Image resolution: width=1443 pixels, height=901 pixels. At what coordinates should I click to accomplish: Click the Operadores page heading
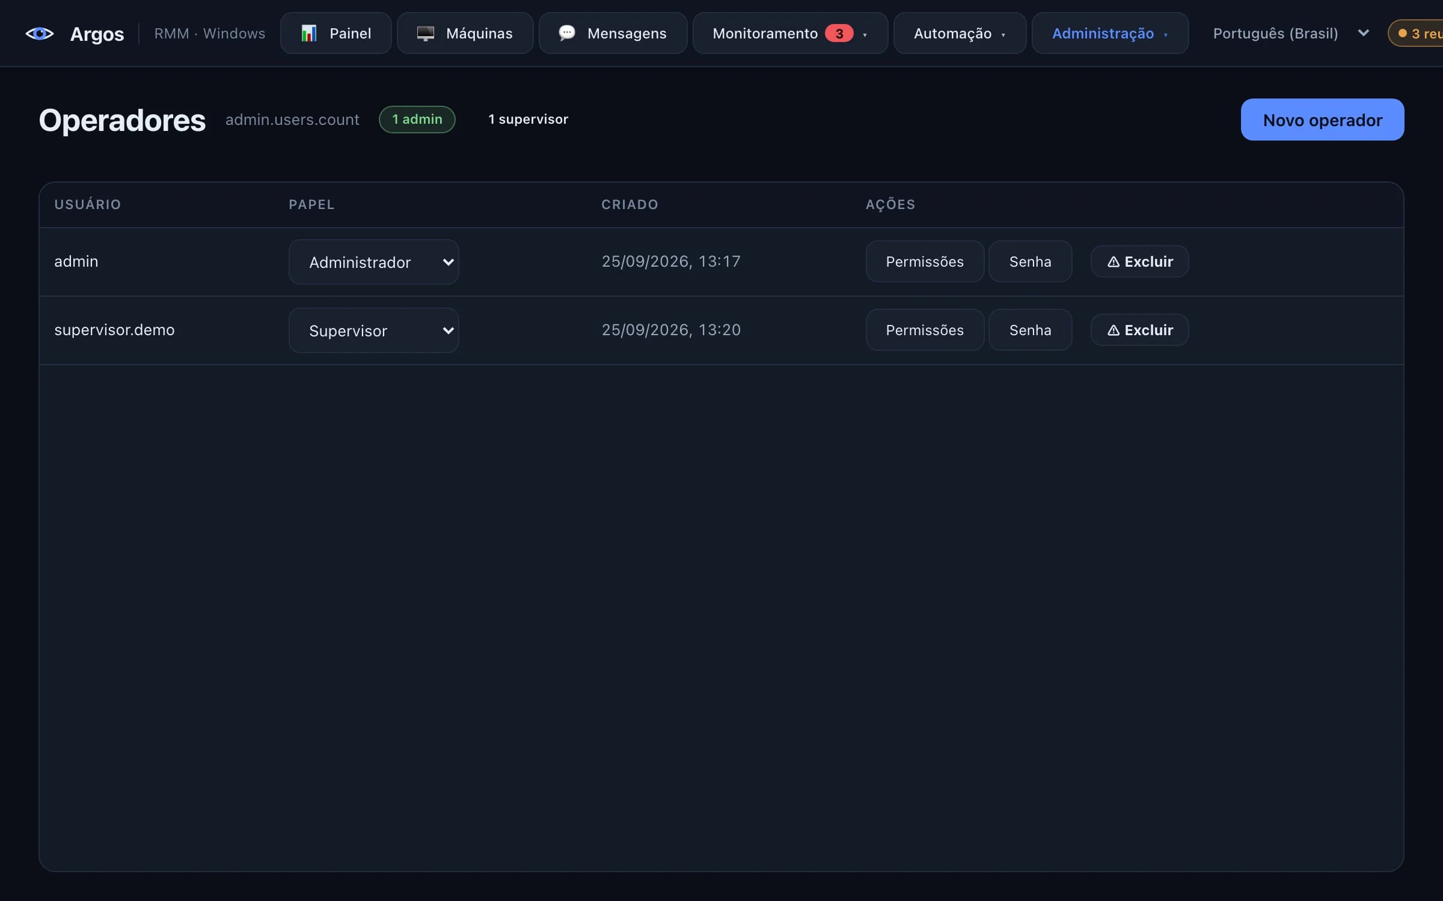[x=122, y=120]
